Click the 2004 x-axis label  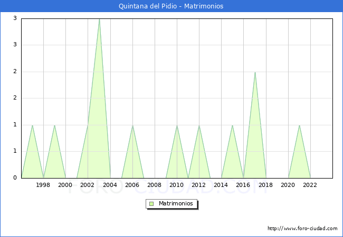point(110,185)
